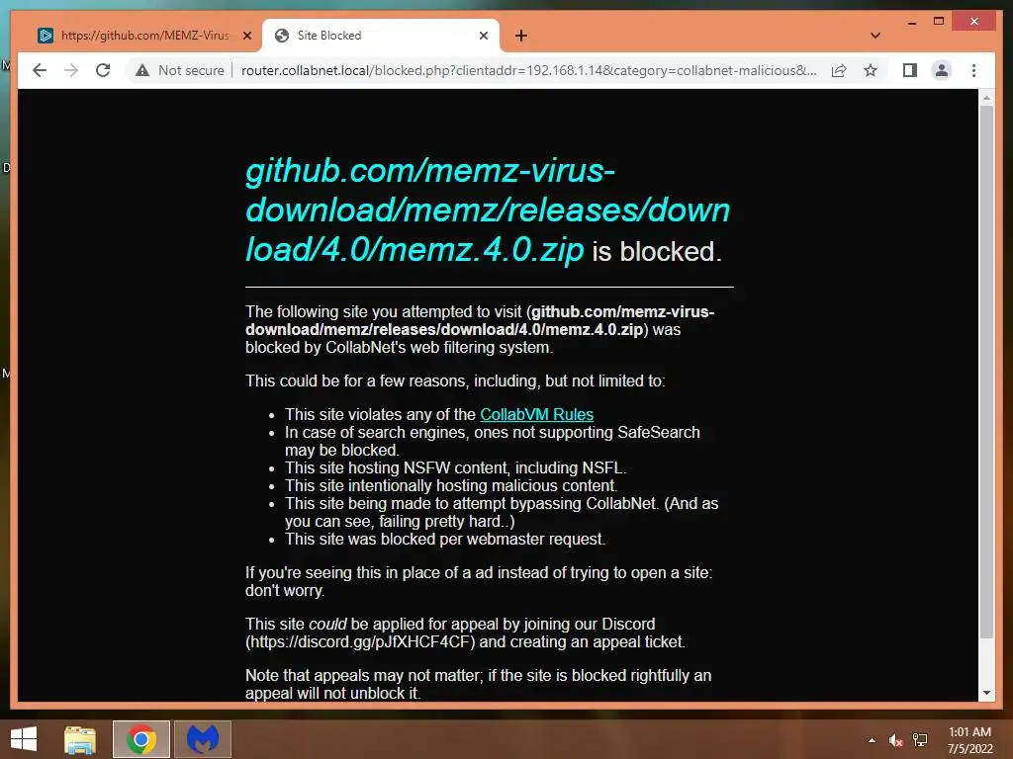Go back to the previous page

click(x=40, y=70)
